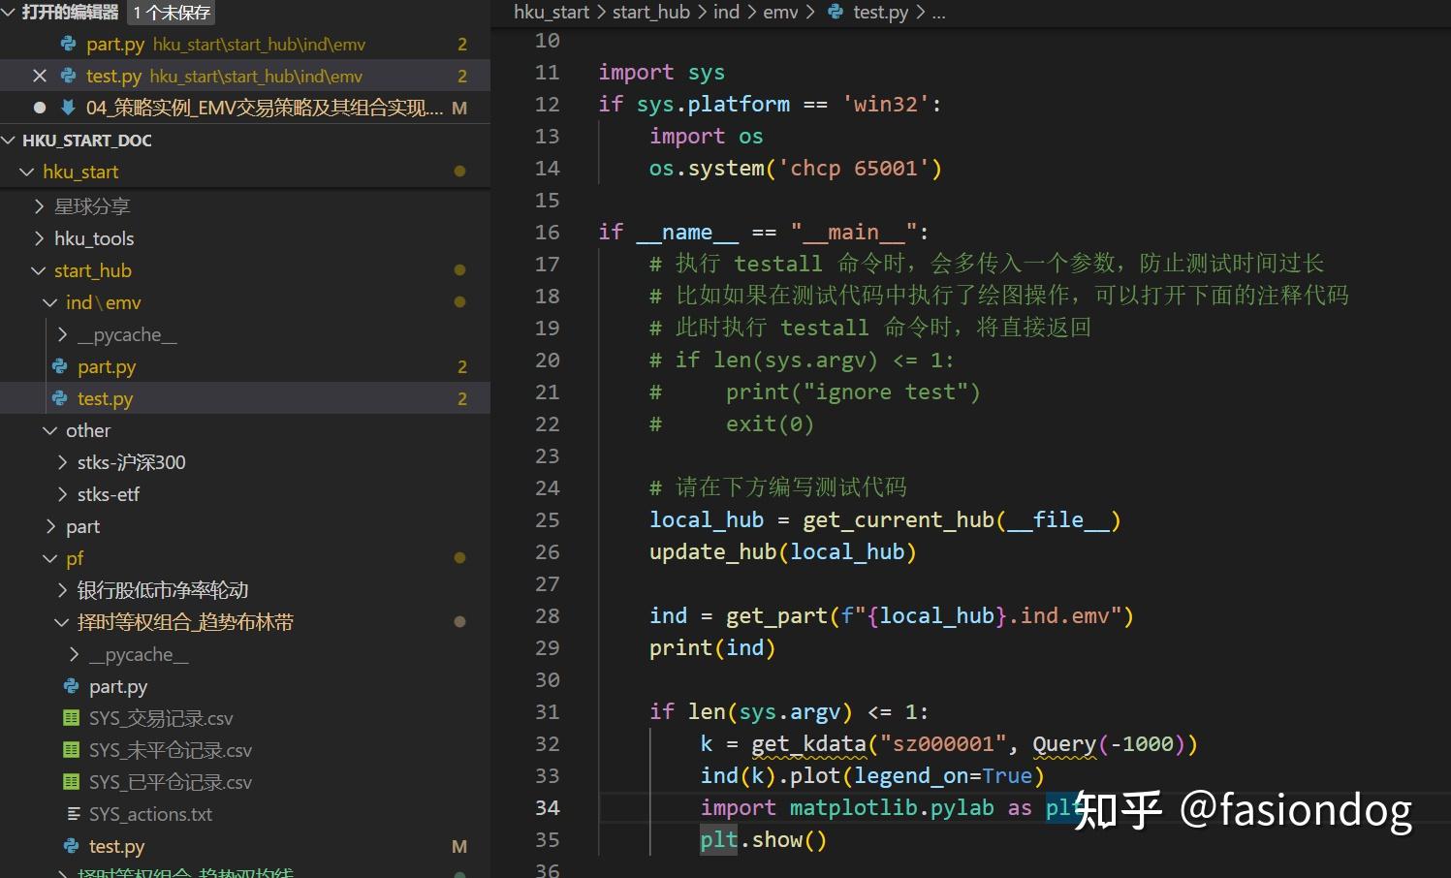Image resolution: width=1451 pixels, height=878 pixels.
Task: Click the CSV icon of SYS_已平仓记录.csv
Action: point(70,781)
